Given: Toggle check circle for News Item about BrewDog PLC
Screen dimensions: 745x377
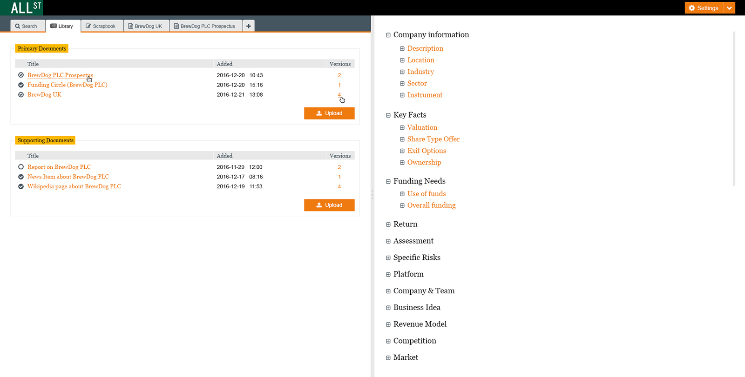Looking at the screenshot, I should click(x=21, y=177).
